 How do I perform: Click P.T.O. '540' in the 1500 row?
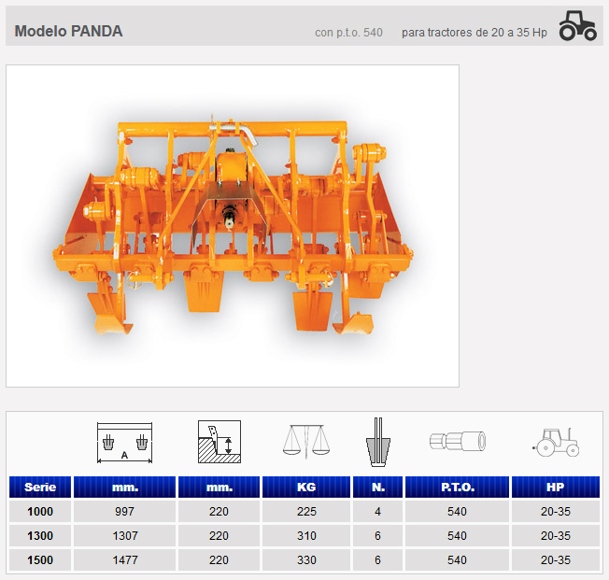tap(457, 559)
